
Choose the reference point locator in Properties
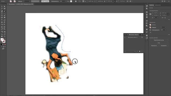pyautogui.click(x=150, y=14)
